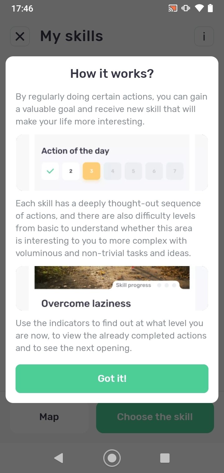The width and height of the screenshot is (224, 473).
Task: Select day 2 box in Action of the day
Action: click(71, 171)
